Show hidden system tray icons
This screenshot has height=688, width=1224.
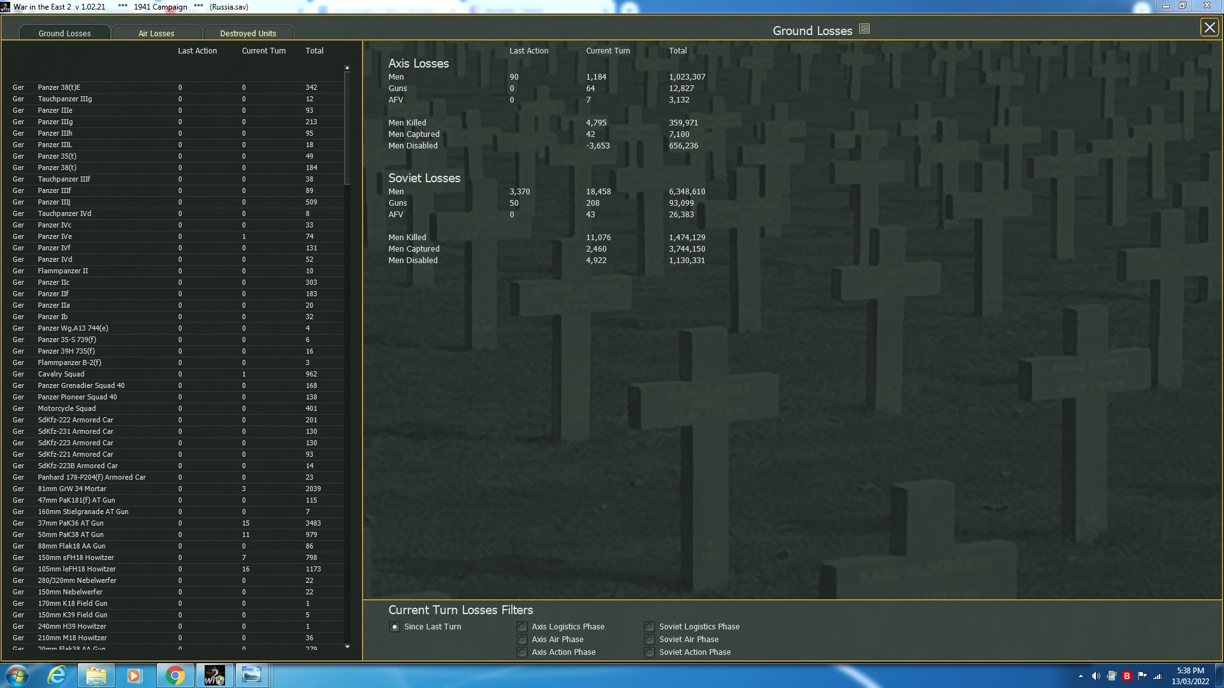pyautogui.click(x=1081, y=676)
